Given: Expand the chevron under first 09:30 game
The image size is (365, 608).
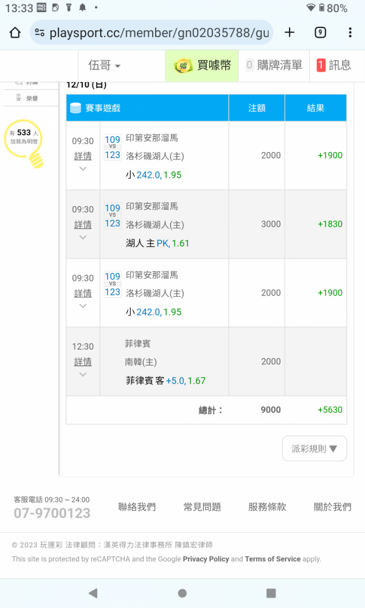Looking at the screenshot, I should (83, 168).
